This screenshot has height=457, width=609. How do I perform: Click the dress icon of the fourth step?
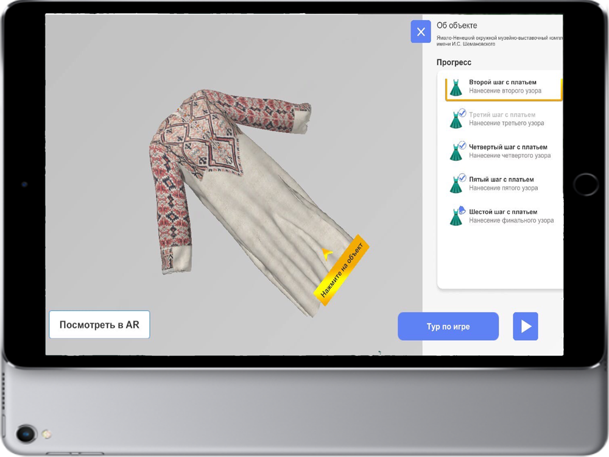(456, 152)
